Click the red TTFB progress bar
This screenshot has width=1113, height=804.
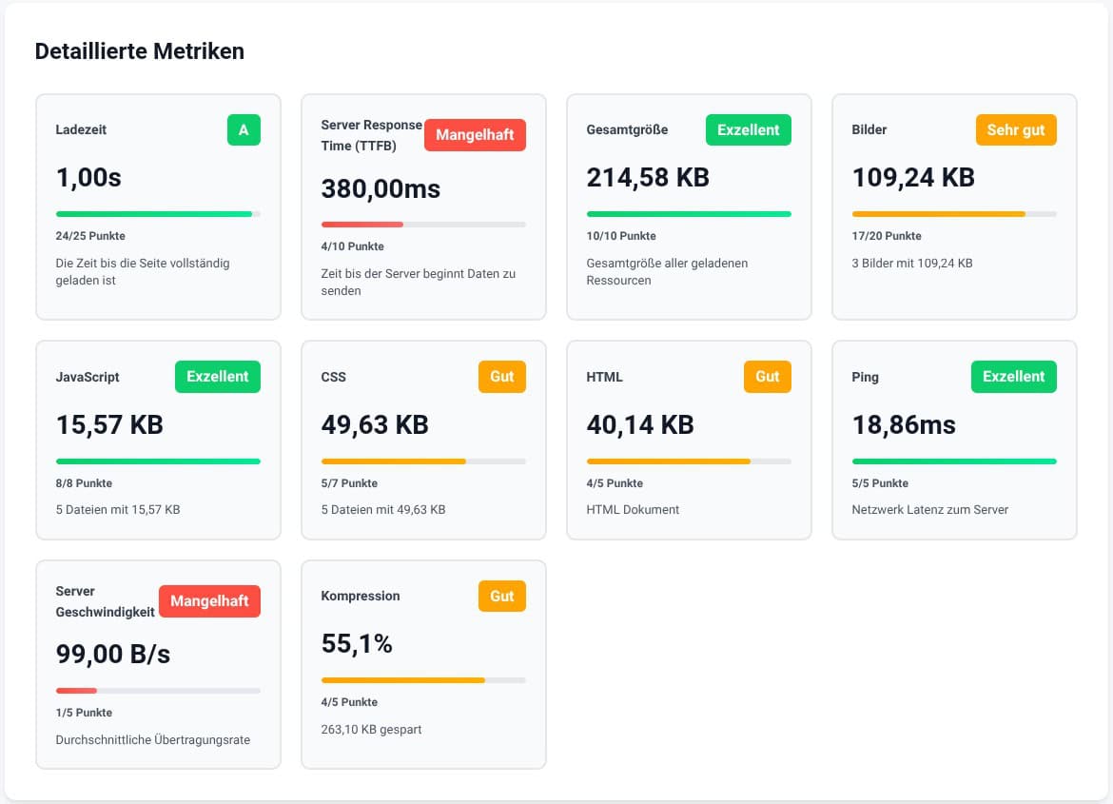tap(362, 225)
